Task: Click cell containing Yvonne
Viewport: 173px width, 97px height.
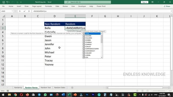Action: (55, 65)
